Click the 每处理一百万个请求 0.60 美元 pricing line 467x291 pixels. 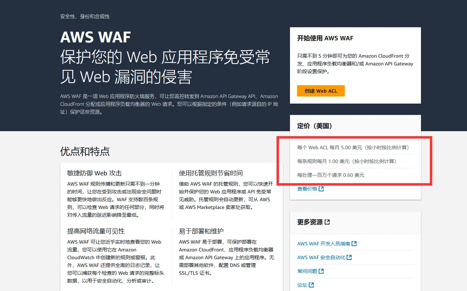[x=331, y=175]
